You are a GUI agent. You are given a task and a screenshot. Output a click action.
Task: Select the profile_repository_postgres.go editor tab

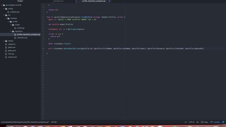coord(94,1)
